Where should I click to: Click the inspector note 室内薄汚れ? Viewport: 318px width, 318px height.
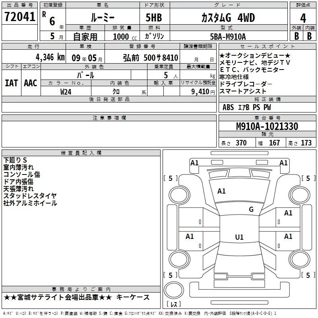click(x=18, y=167)
